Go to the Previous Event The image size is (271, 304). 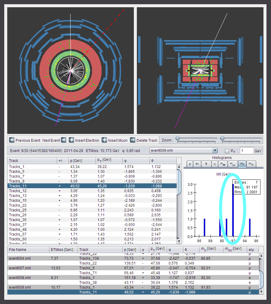tap(25, 140)
